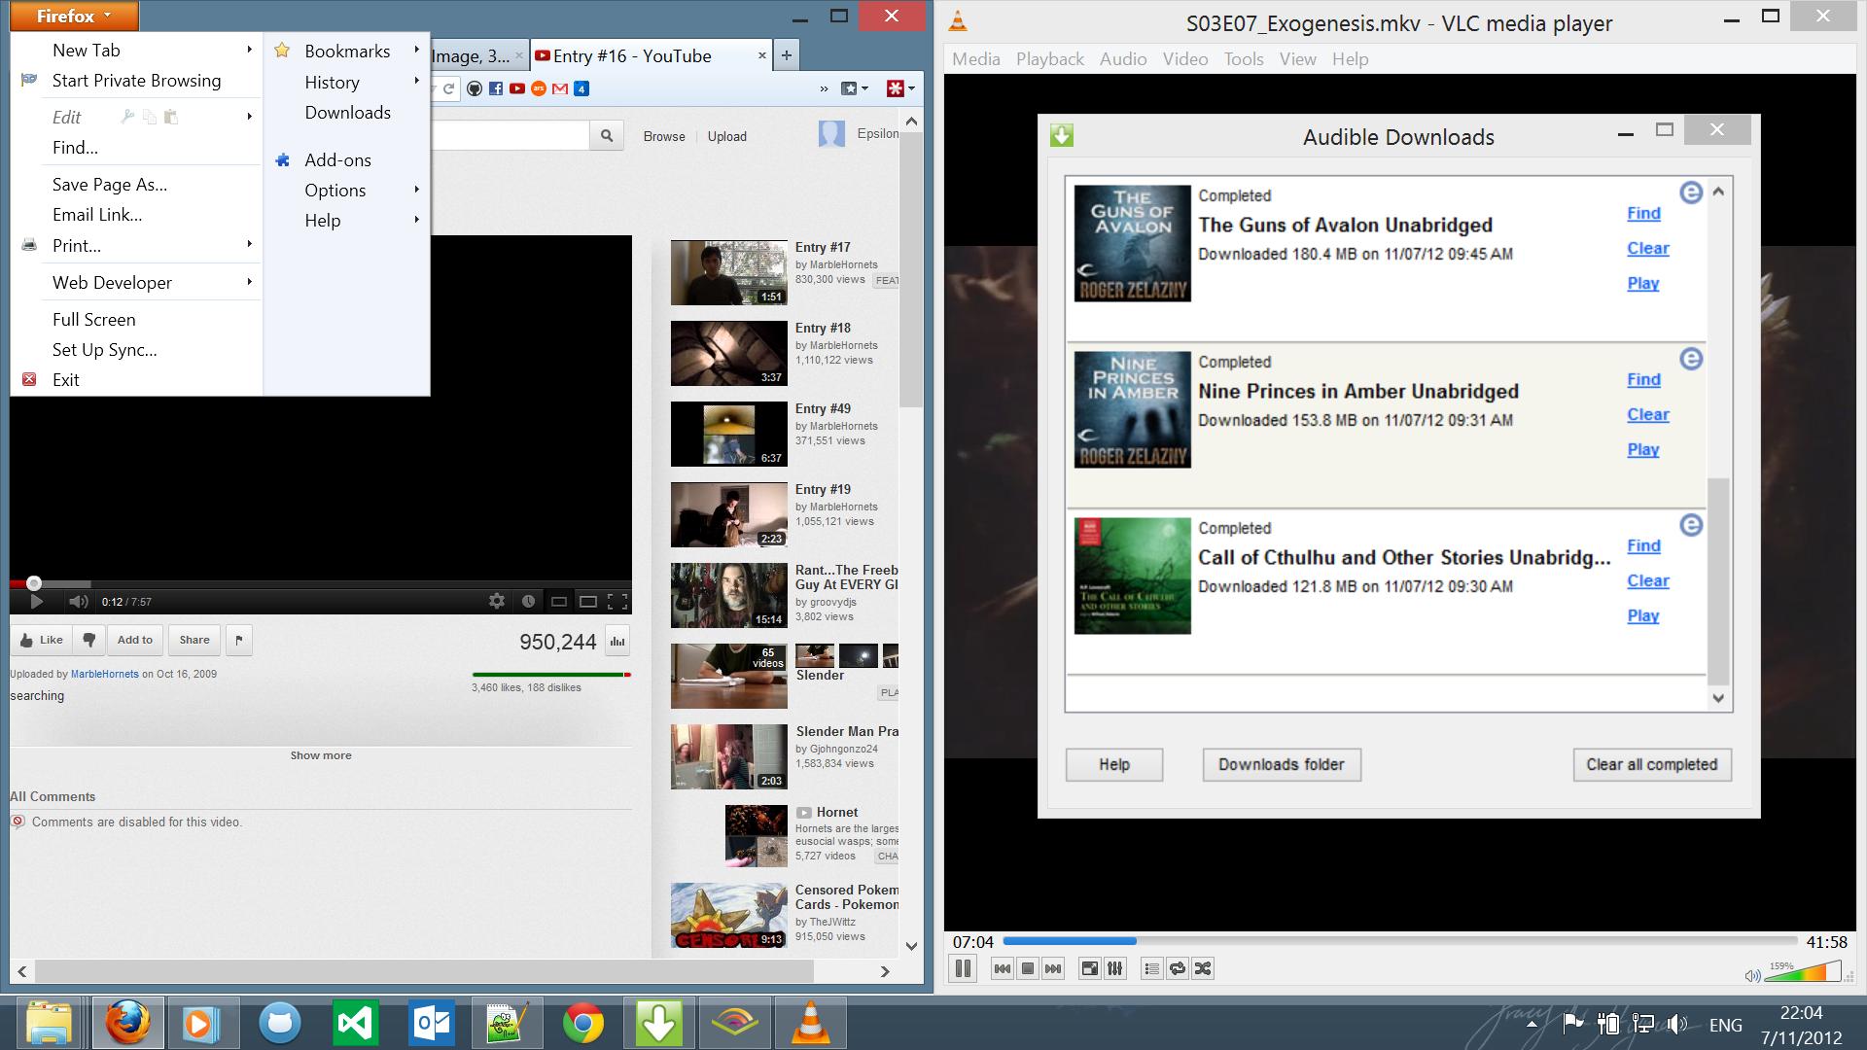Select Add-ons from the Firefox menu
Screen dimensions: 1867x1050
pyautogui.click(x=337, y=160)
